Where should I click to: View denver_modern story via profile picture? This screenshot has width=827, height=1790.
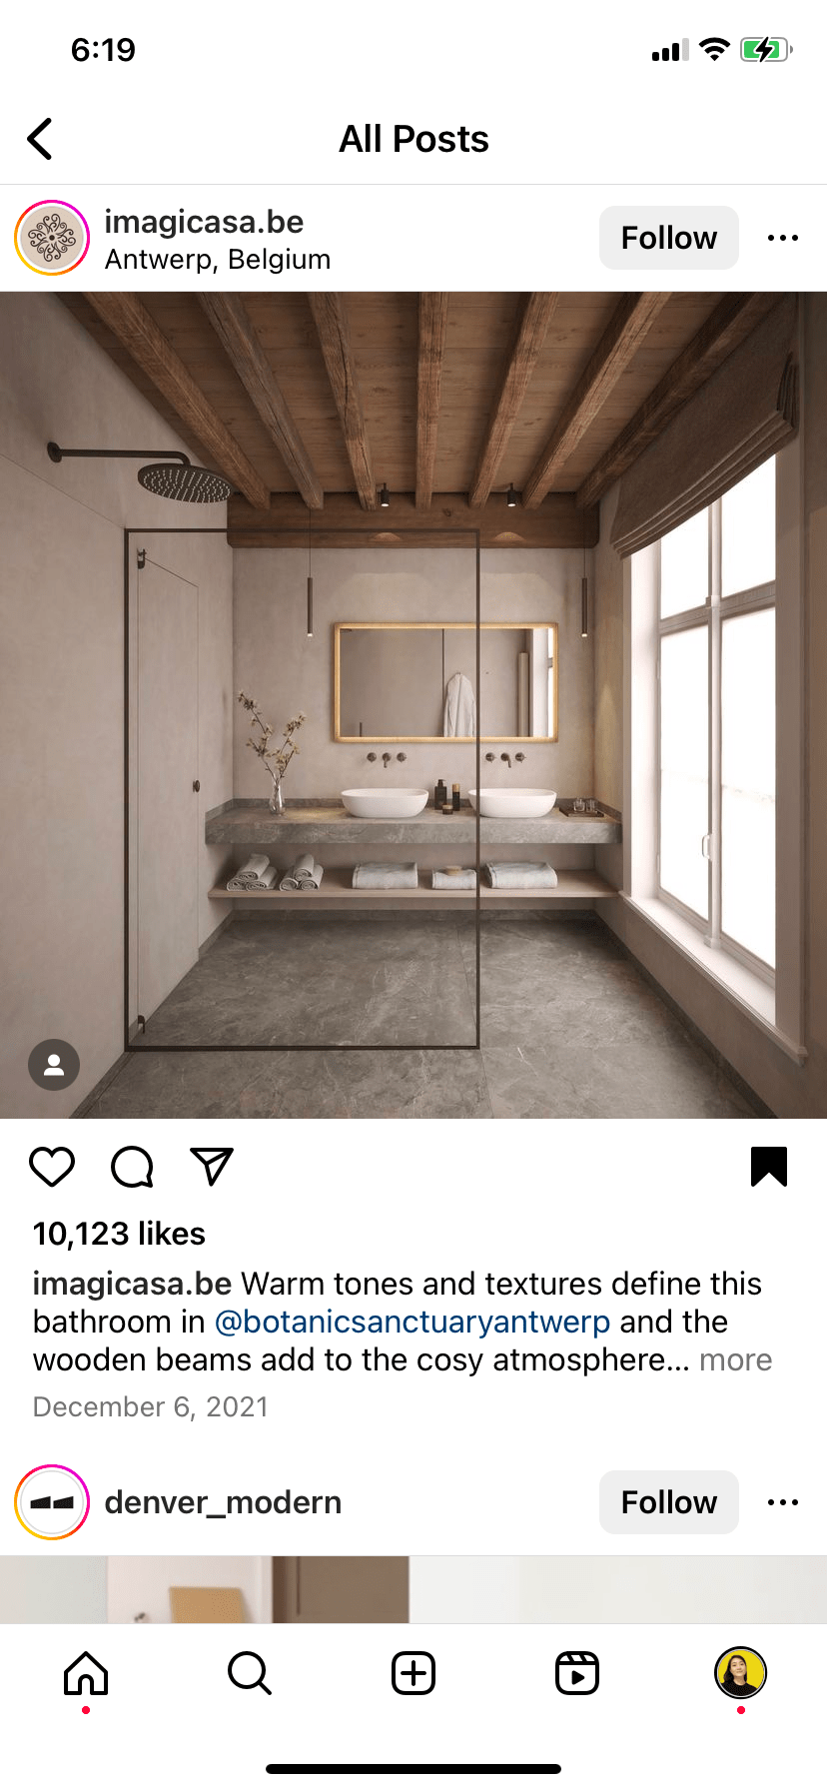(x=52, y=1502)
